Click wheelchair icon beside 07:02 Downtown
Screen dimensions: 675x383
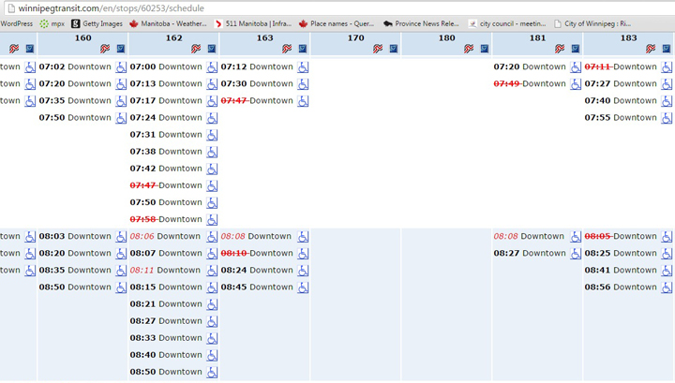point(121,67)
